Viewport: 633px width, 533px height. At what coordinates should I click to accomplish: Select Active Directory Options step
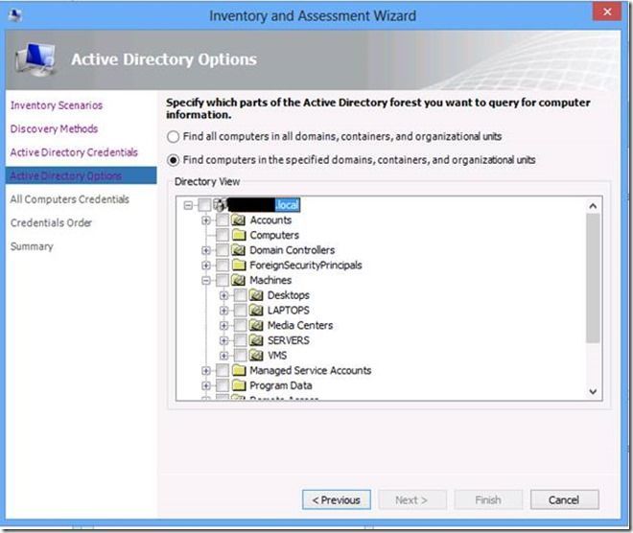click(x=82, y=175)
